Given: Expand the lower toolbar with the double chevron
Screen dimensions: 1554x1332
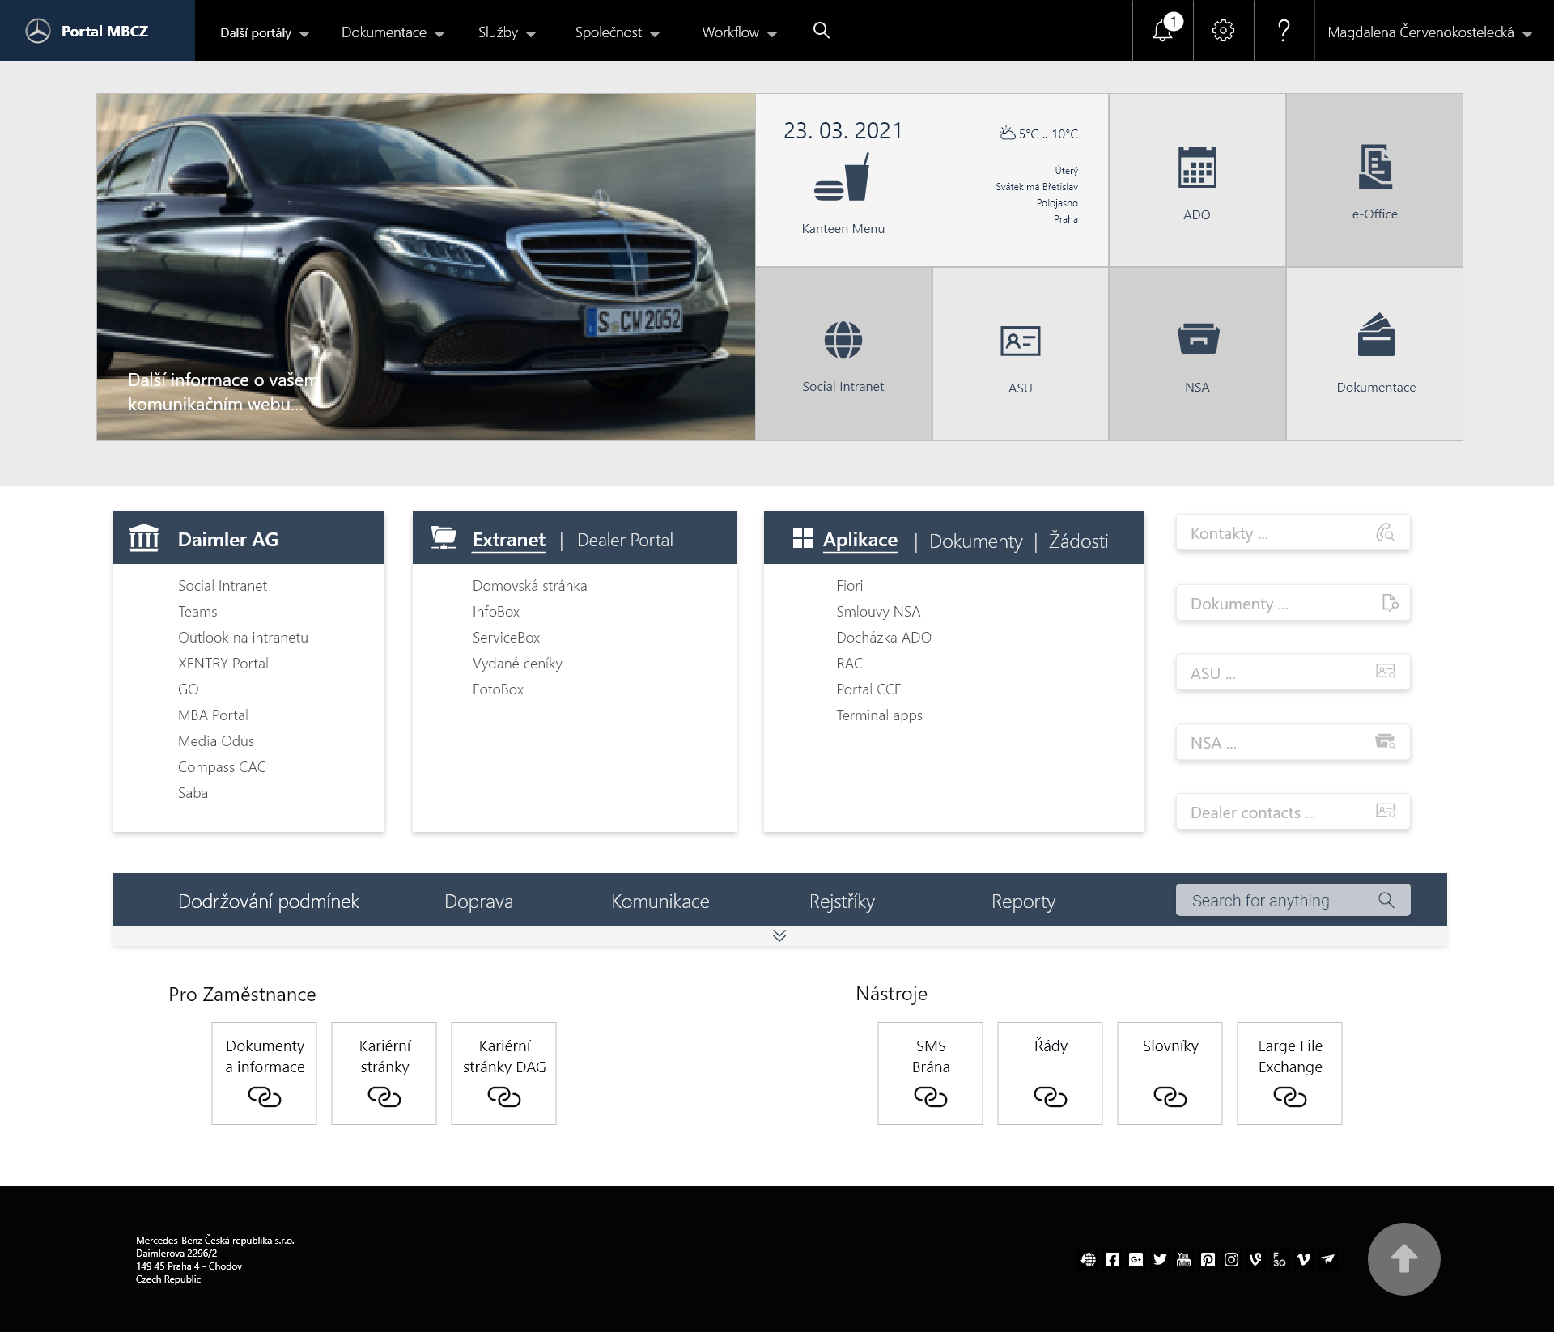Looking at the screenshot, I should 779,935.
